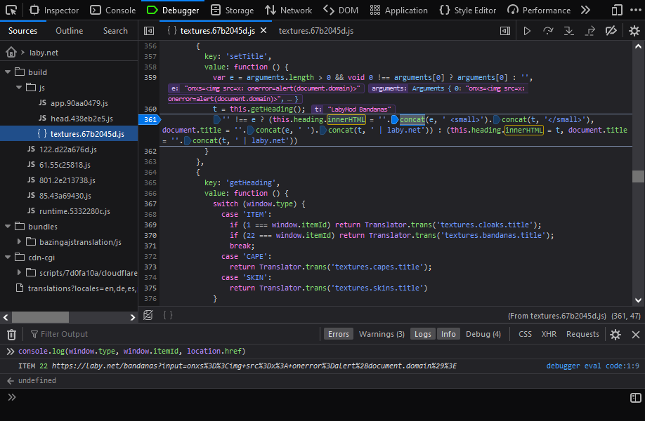645x421 pixels.
Task: Open the debugger eval code:1:9 link
Action: click(592, 366)
